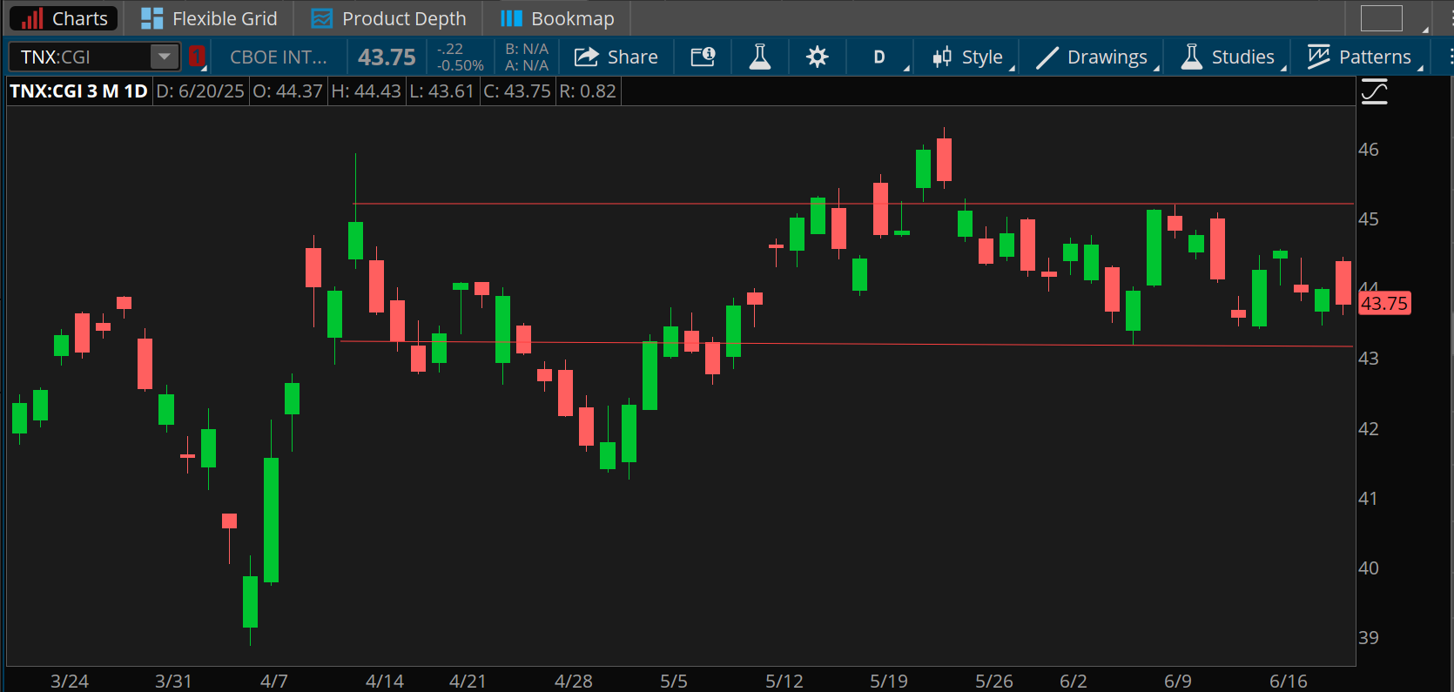Click the L: 43.61 low value
This screenshot has height=692, width=1454.
coord(441,91)
